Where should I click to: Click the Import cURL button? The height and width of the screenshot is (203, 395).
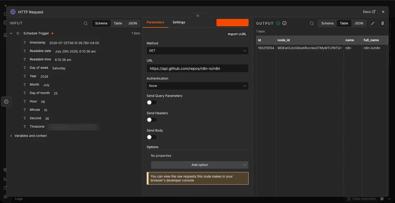click(x=237, y=34)
